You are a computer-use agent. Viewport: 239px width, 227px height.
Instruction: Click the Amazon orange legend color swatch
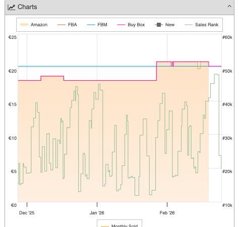[24, 25]
